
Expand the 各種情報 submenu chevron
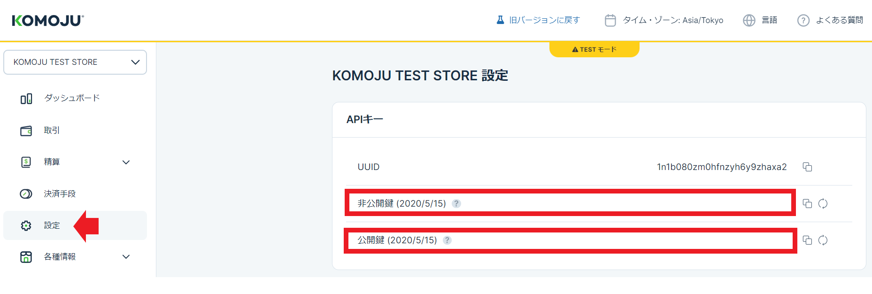pyautogui.click(x=126, y=257)
